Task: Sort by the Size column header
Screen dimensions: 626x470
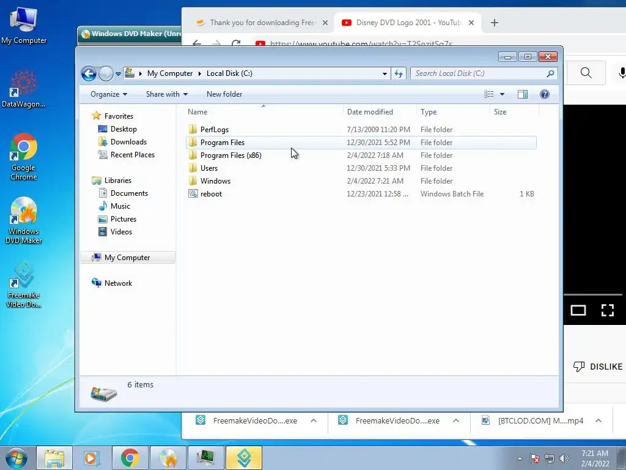Action: pos(514,112)
